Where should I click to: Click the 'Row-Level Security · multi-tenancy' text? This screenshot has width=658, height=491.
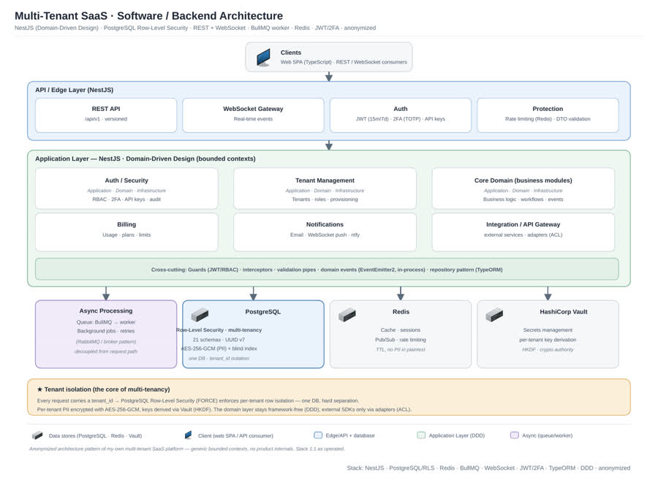[219, 330]
